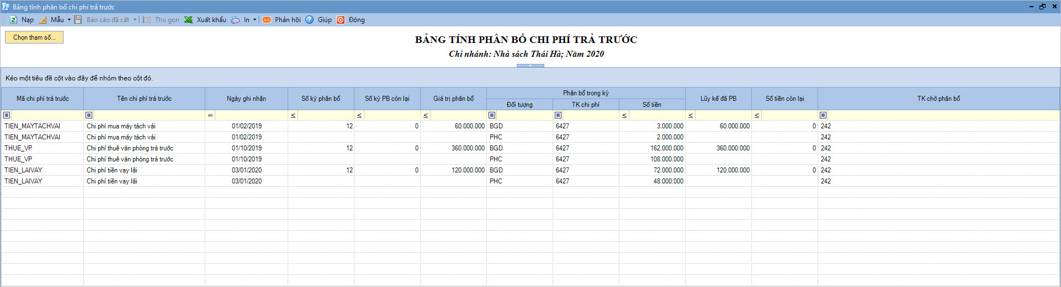Sort by Ngày ghi nhận column header
This screenshot has width=1061, height=287.
pyautogui.click(x=246, y=99)
